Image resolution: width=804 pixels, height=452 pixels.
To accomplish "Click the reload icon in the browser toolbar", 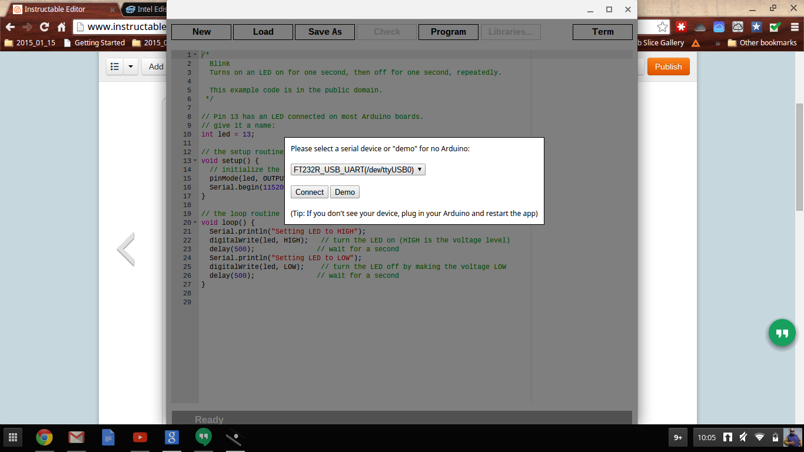I will pyautogui.click(x=44, y=26).
